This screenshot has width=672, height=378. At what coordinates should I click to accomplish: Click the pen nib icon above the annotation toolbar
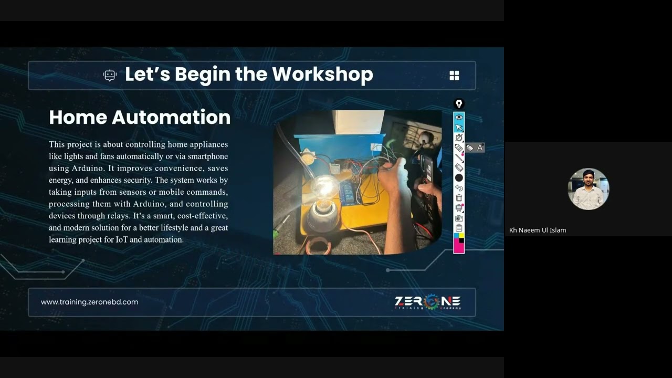[459, 104]
